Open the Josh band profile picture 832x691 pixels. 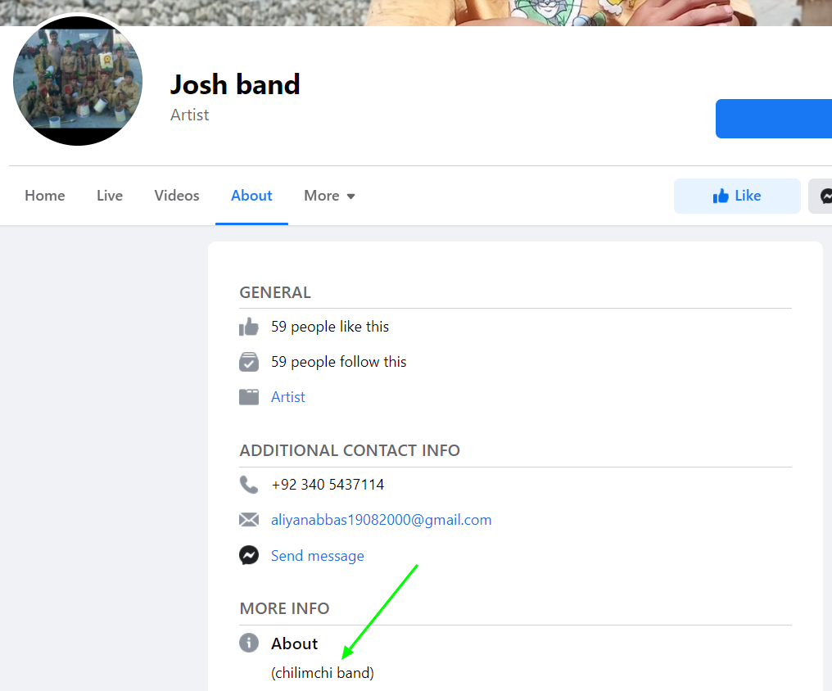[x=78, y=81]
